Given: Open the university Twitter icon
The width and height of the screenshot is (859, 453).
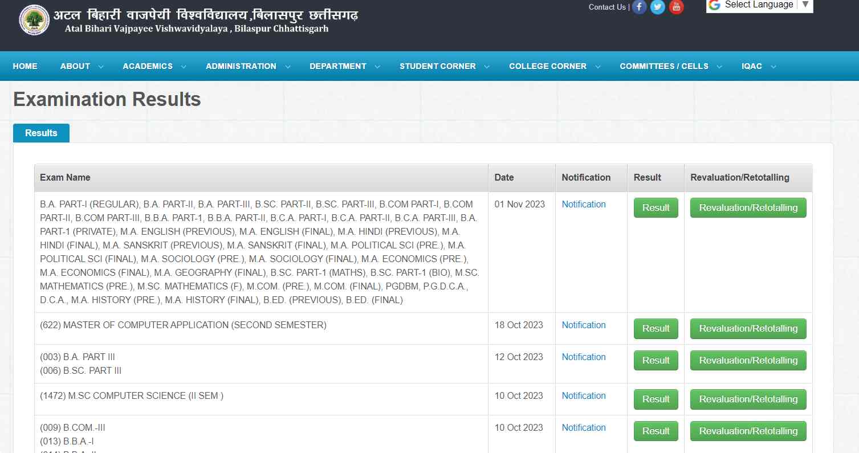Looking at the screenshot, I should coord(658,7).
